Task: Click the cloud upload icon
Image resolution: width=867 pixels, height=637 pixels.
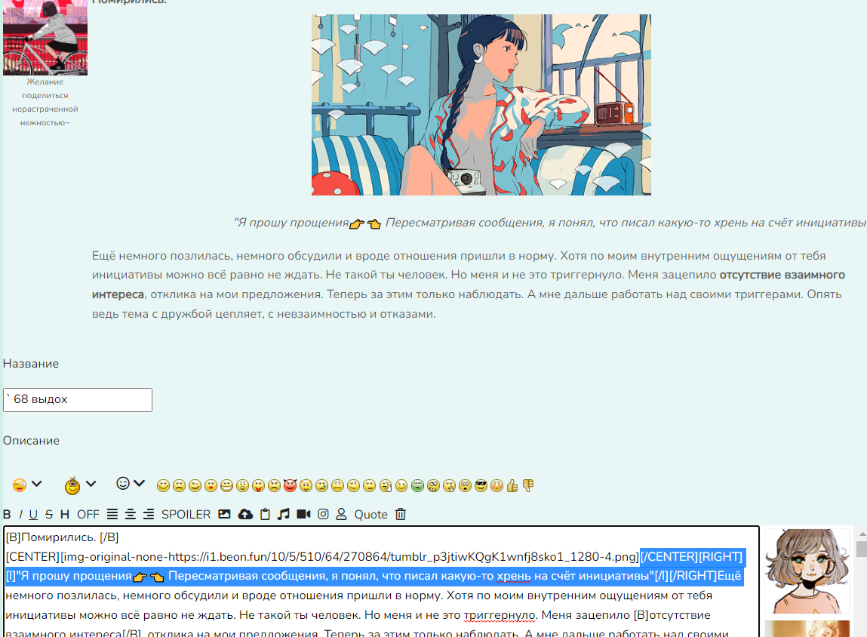Action: (245, 515)
